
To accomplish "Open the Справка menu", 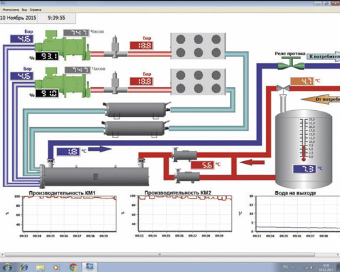I will coord(35,10).
